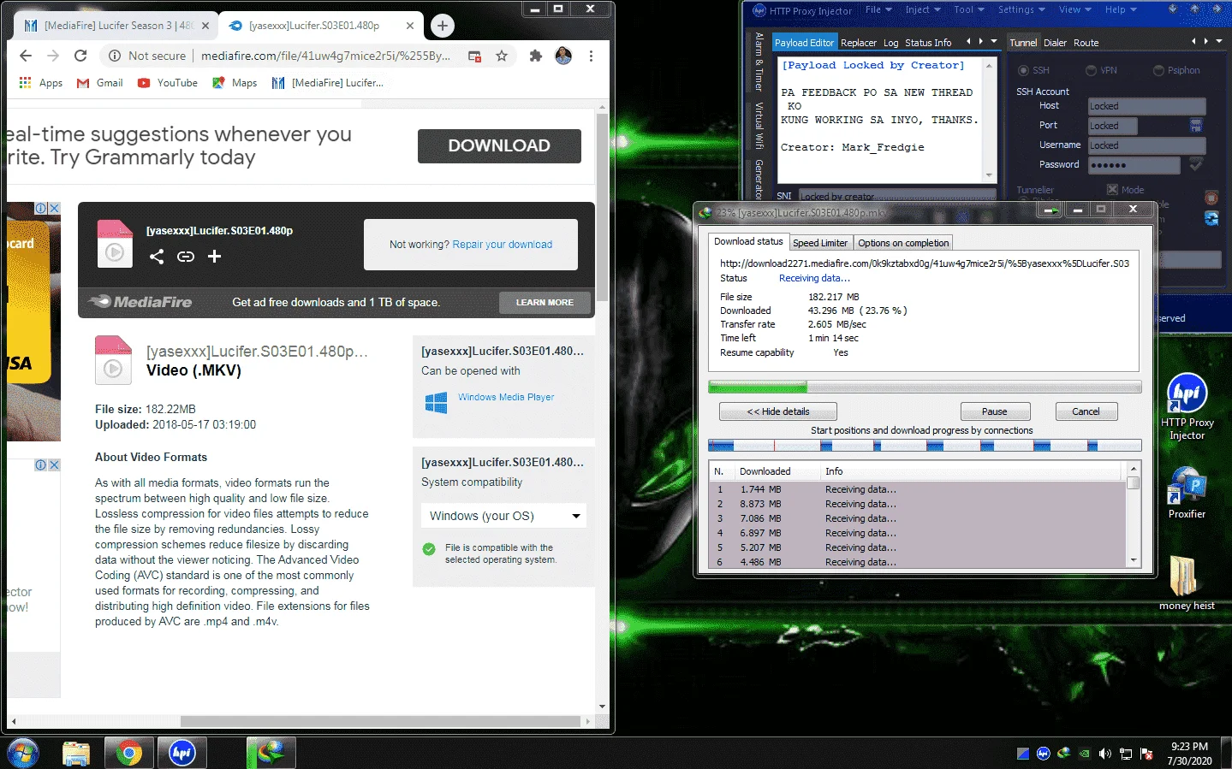Select the VPN tunnel radio button

(1091, 70)
